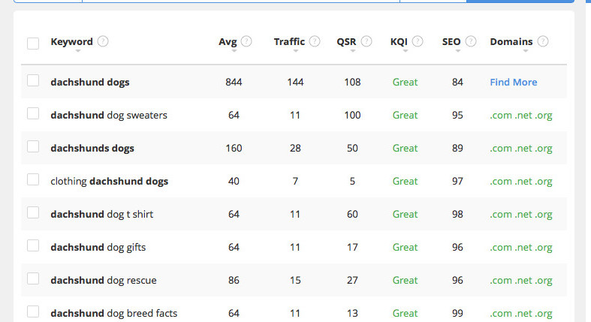Select the dachshund dog gifts keyword text

tap(98, 248)
